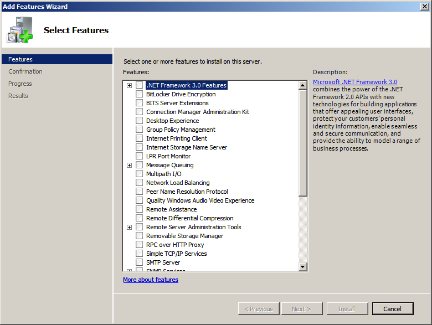
Task: Open the Microsoft .NET Framework 3.0 link
Action: (x=355, y=82)
